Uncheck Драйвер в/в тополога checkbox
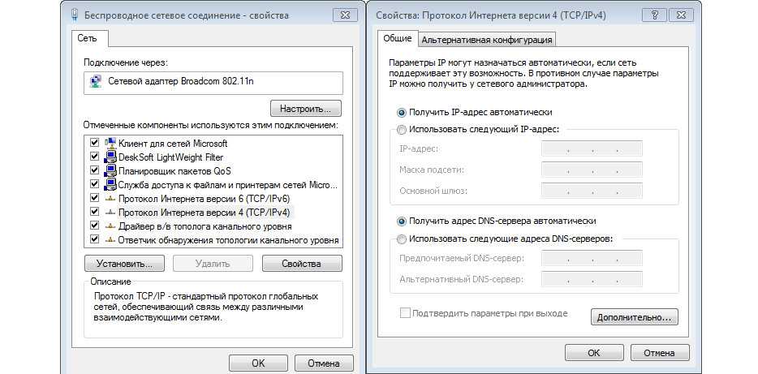This screenshot has width=758, height=374. 94,226
